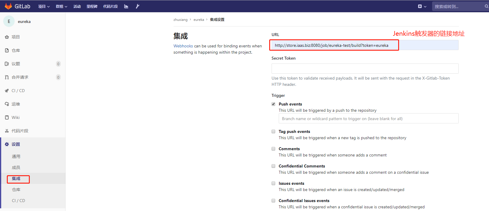Image resolution: width=489 pixels, height=211 pixels.
Task: Click the scissors icon for 代码片段 in sidebar
Action: [x=7, y=131]
